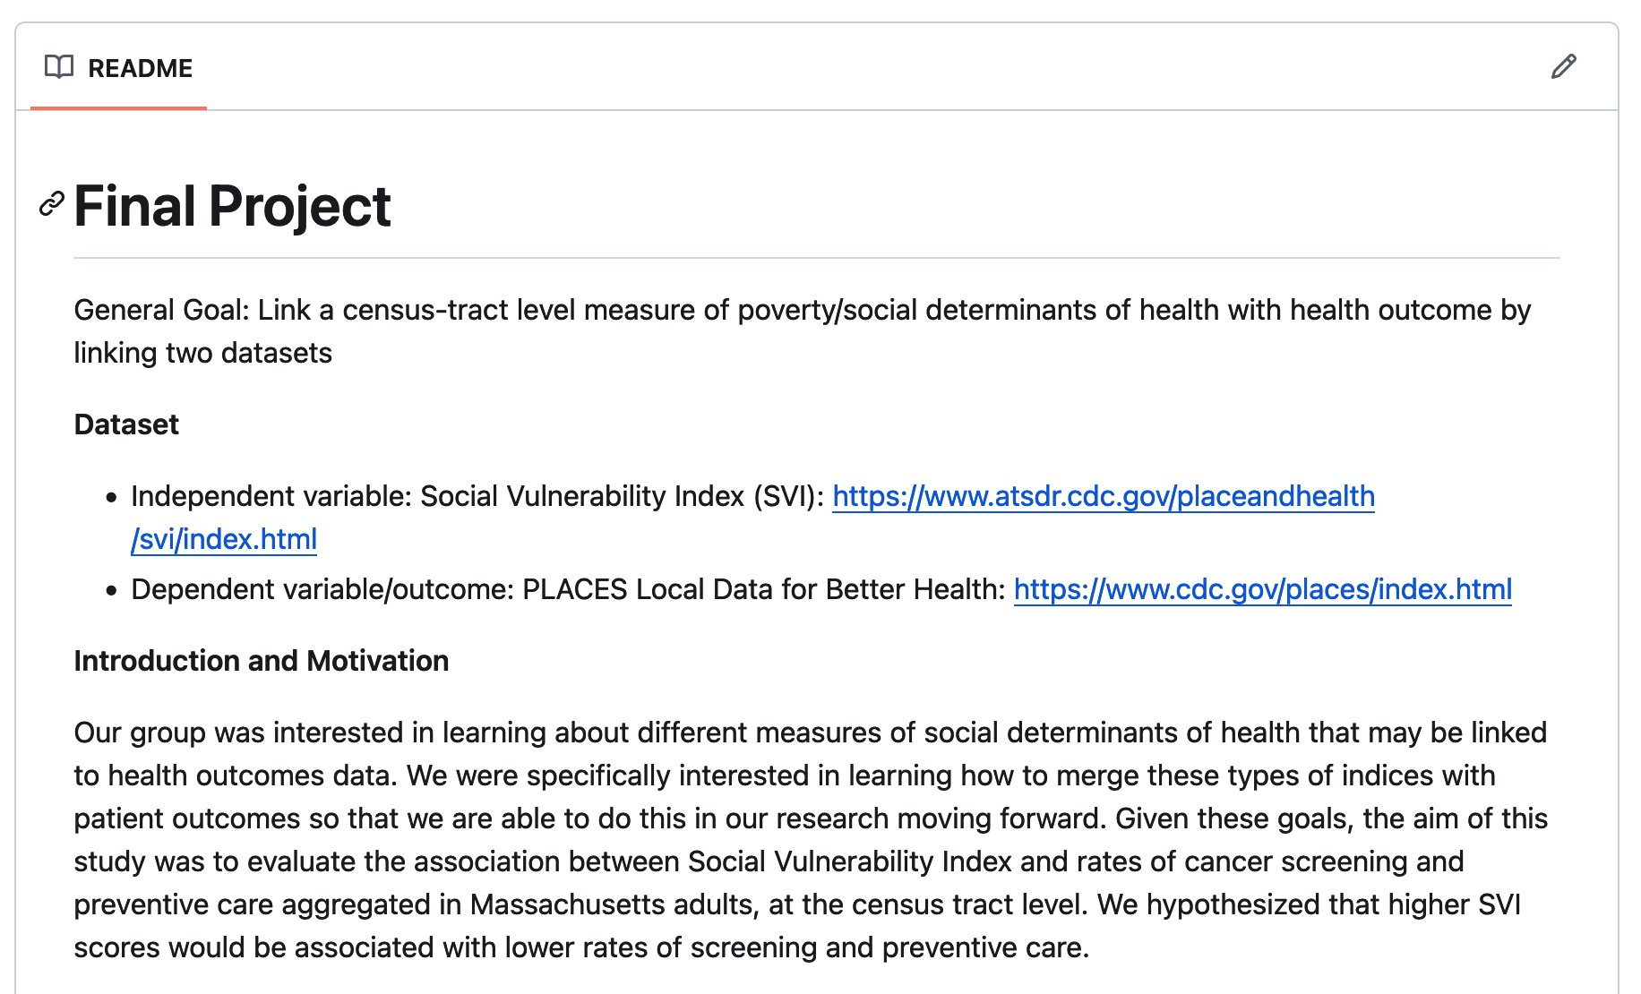The width and height of the screenshot is (1641, 994).
Task: Click the "General Goal" text
Action: (160, 310)
